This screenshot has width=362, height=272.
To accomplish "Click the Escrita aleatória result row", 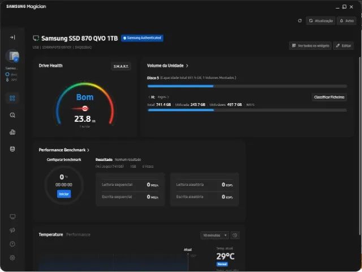I will (x=205, y=197).
